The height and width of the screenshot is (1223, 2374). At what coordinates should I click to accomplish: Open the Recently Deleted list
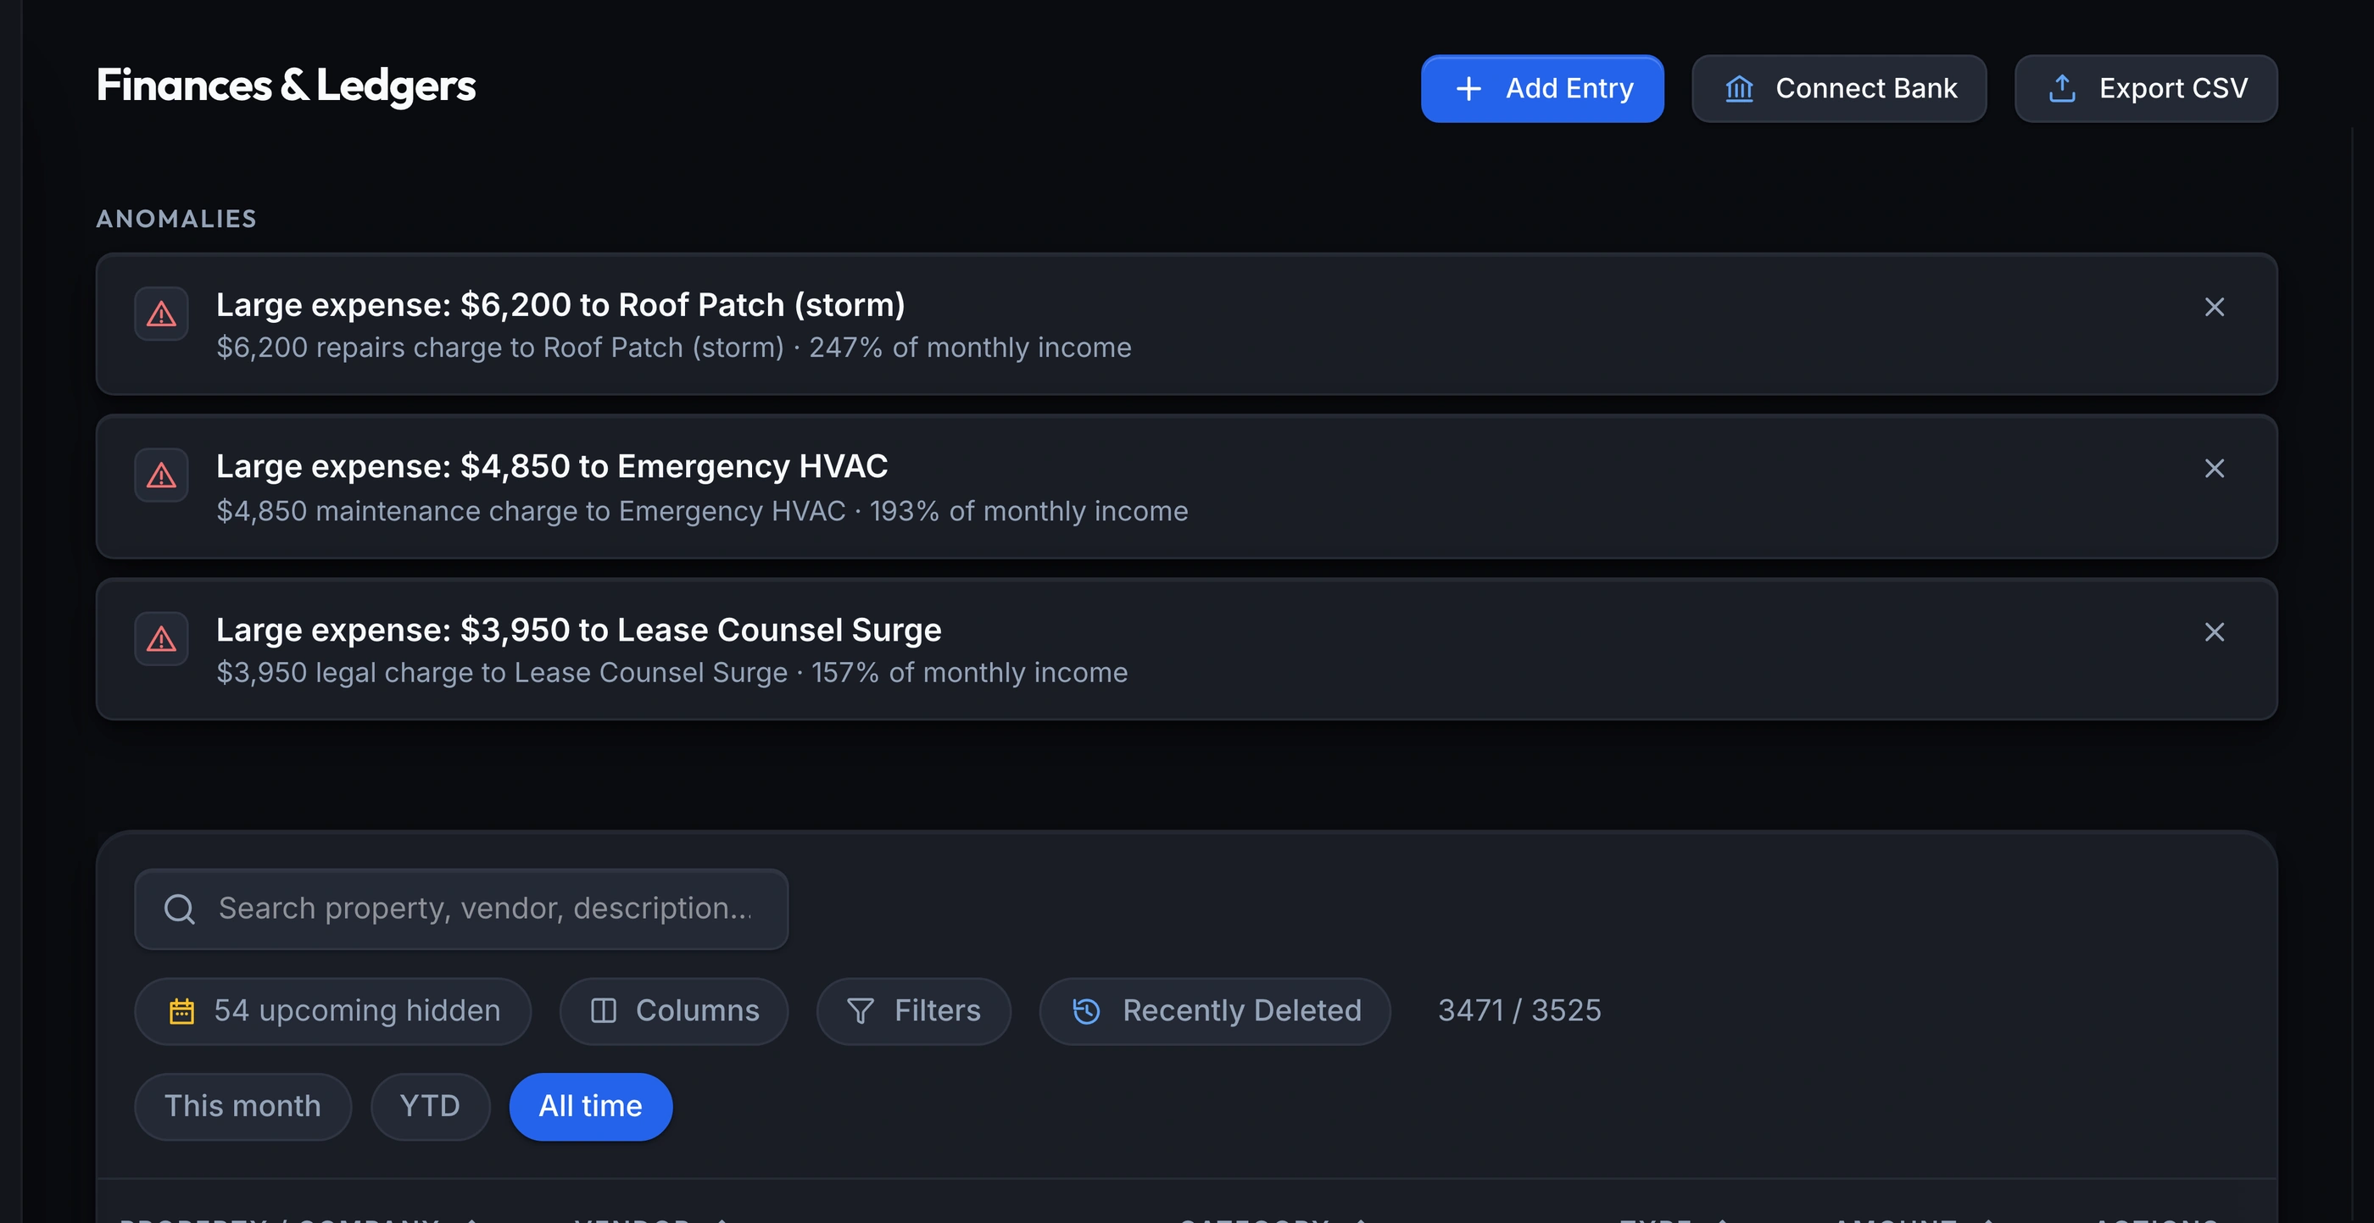pyautogui.click(x=1215, y=1011)
